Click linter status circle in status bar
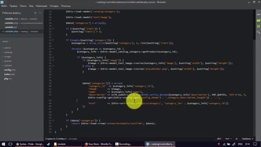The image size is (261, 147). pyautogui.click(x=237, y=139)
